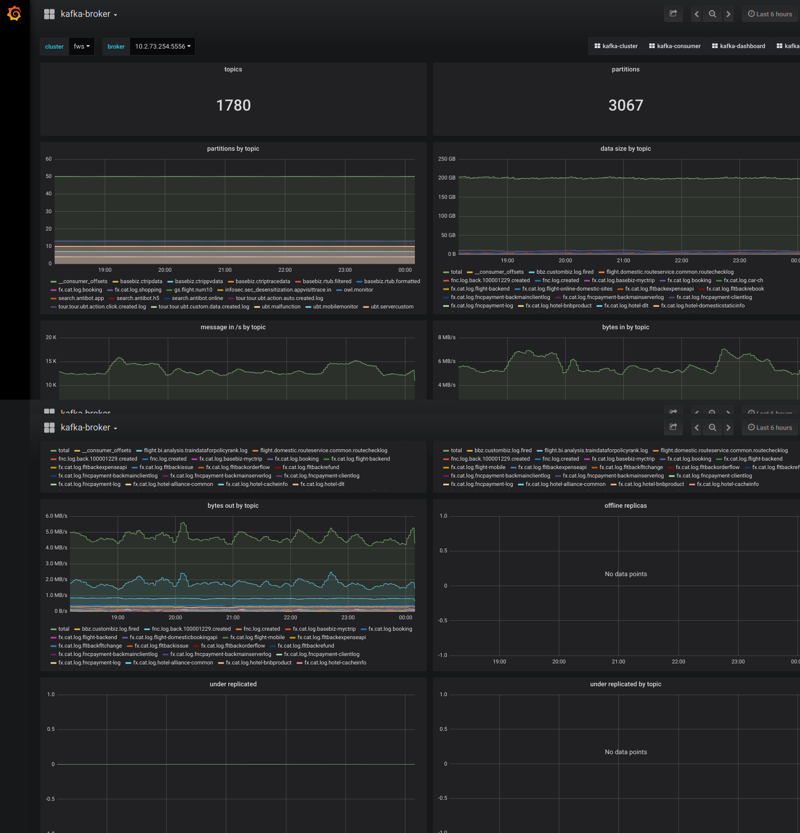Toggle fx.cat.log.flight-domesticbookingapi series in bytes out legend

(174, 638)
